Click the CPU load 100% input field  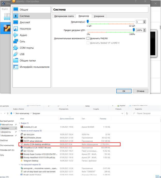pyautogui.click(x=140, y=30)
